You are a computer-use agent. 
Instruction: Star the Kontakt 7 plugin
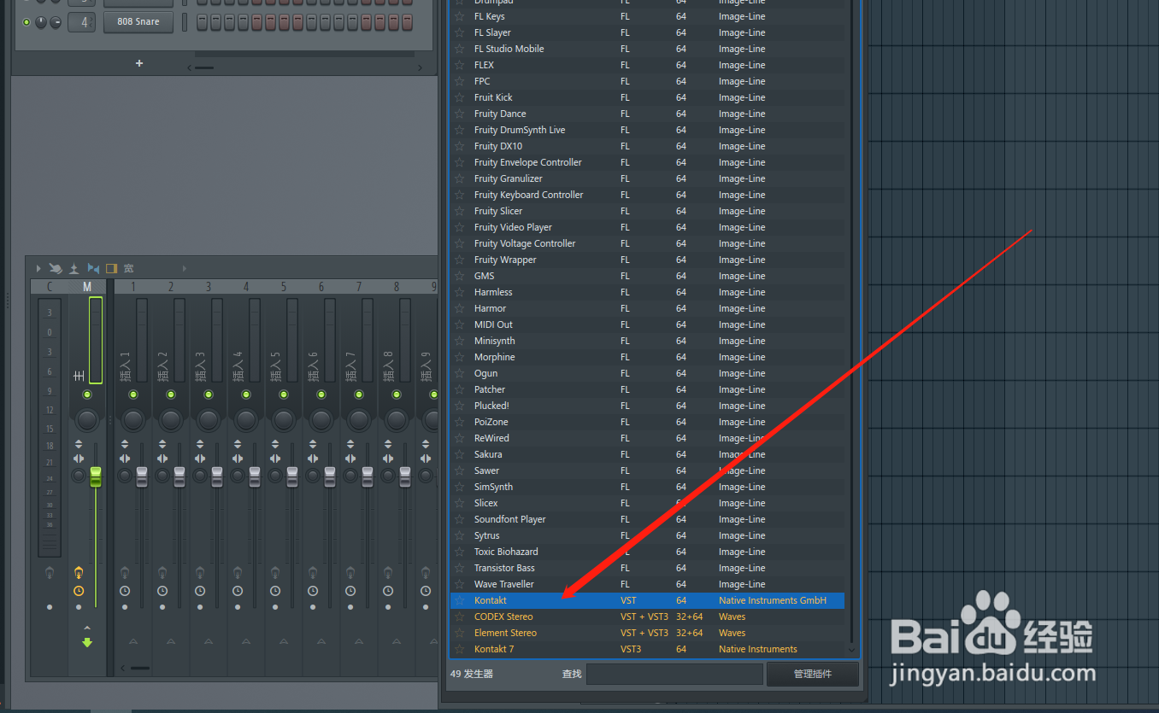[x=459, y=649]
